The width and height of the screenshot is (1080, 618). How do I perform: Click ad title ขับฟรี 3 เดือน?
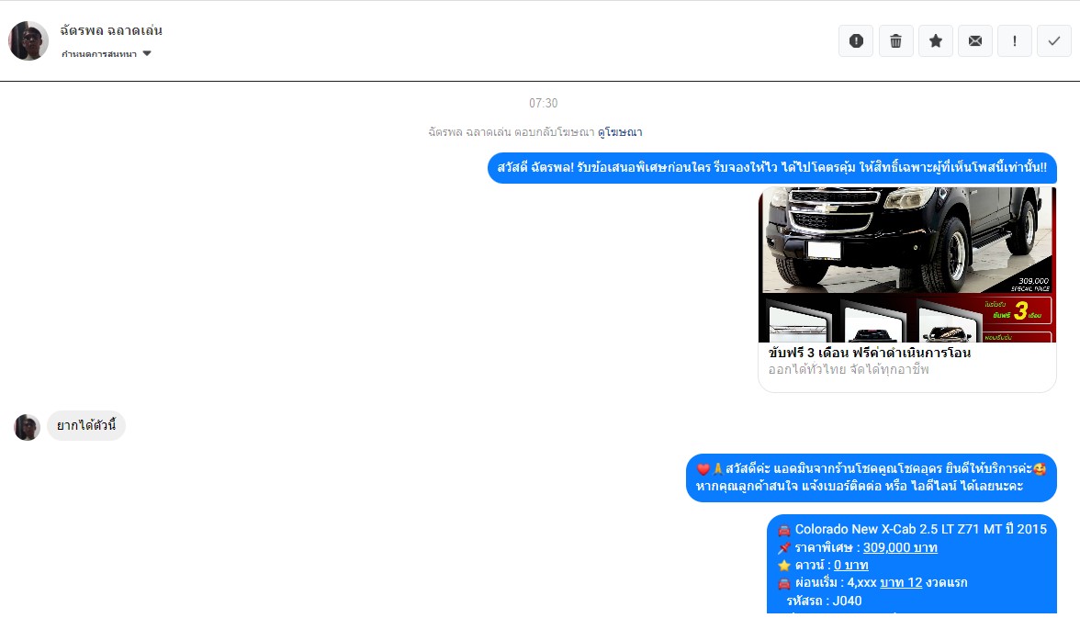pyautogui.click(x=869, y=353)
